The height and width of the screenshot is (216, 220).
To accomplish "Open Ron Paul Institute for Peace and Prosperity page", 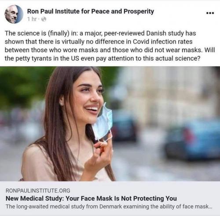I will 91,11.
